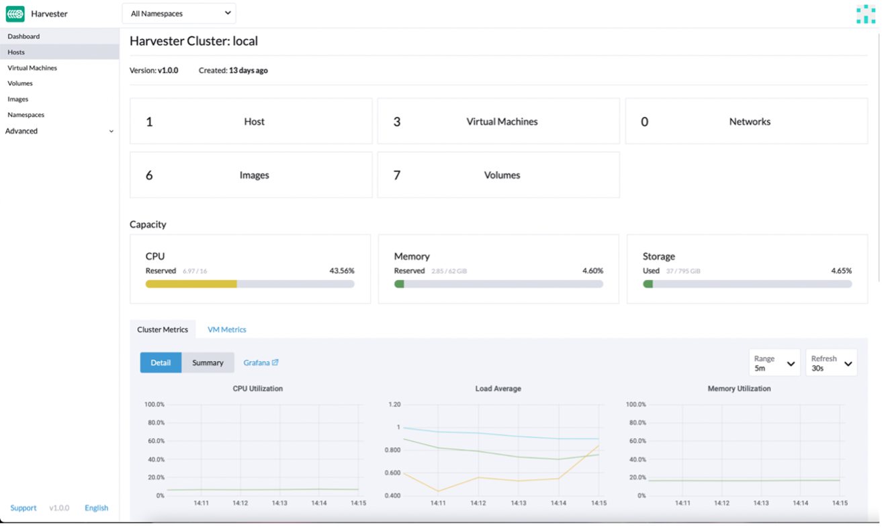Change language via English link

coord(96,508)
